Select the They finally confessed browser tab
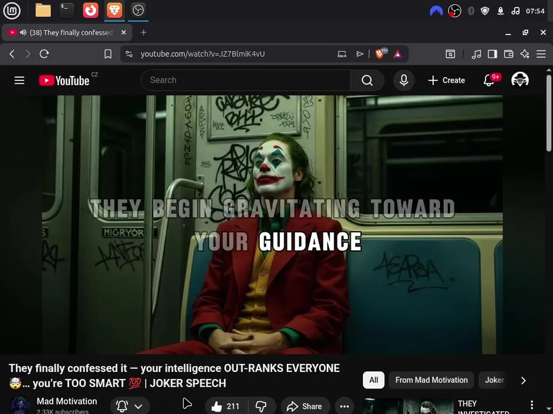The width and height of the screenshot is (553, 414). (x=67, y=32)
